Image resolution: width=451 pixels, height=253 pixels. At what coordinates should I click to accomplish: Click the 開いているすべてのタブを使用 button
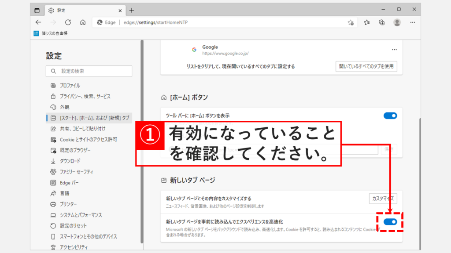click(366, 66)
